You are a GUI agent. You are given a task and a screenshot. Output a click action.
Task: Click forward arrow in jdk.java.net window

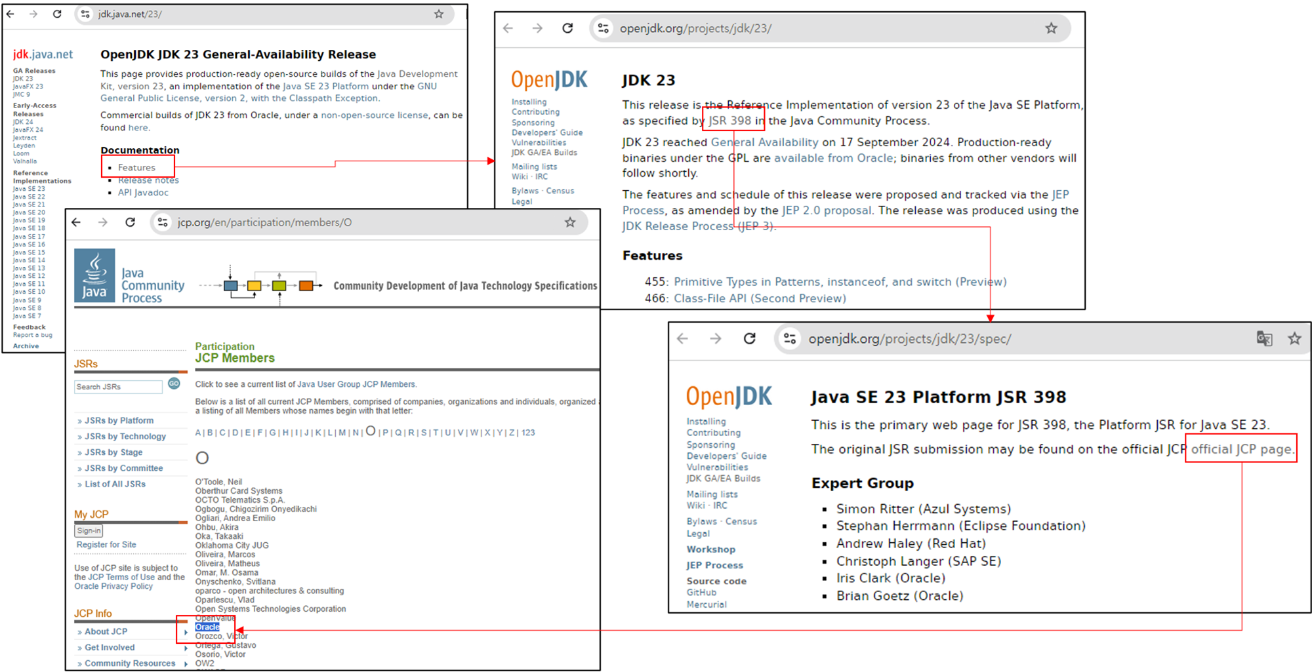click(33, 14)
